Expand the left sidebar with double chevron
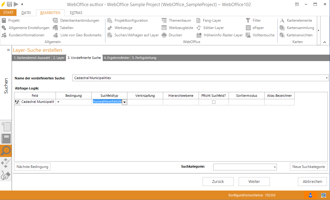Viewport: 330px width, 200px height. click(9, 50)
